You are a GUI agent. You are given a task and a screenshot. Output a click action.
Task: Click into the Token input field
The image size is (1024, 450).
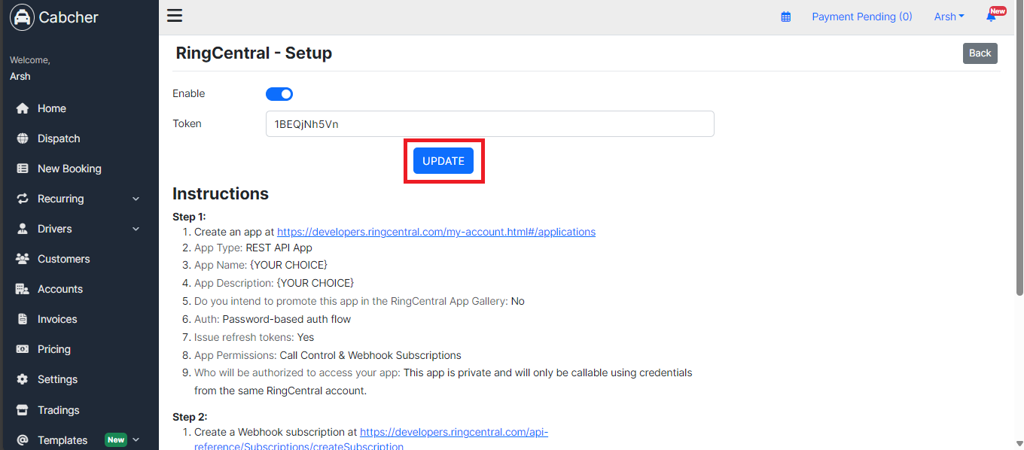(x=489, y=124)
